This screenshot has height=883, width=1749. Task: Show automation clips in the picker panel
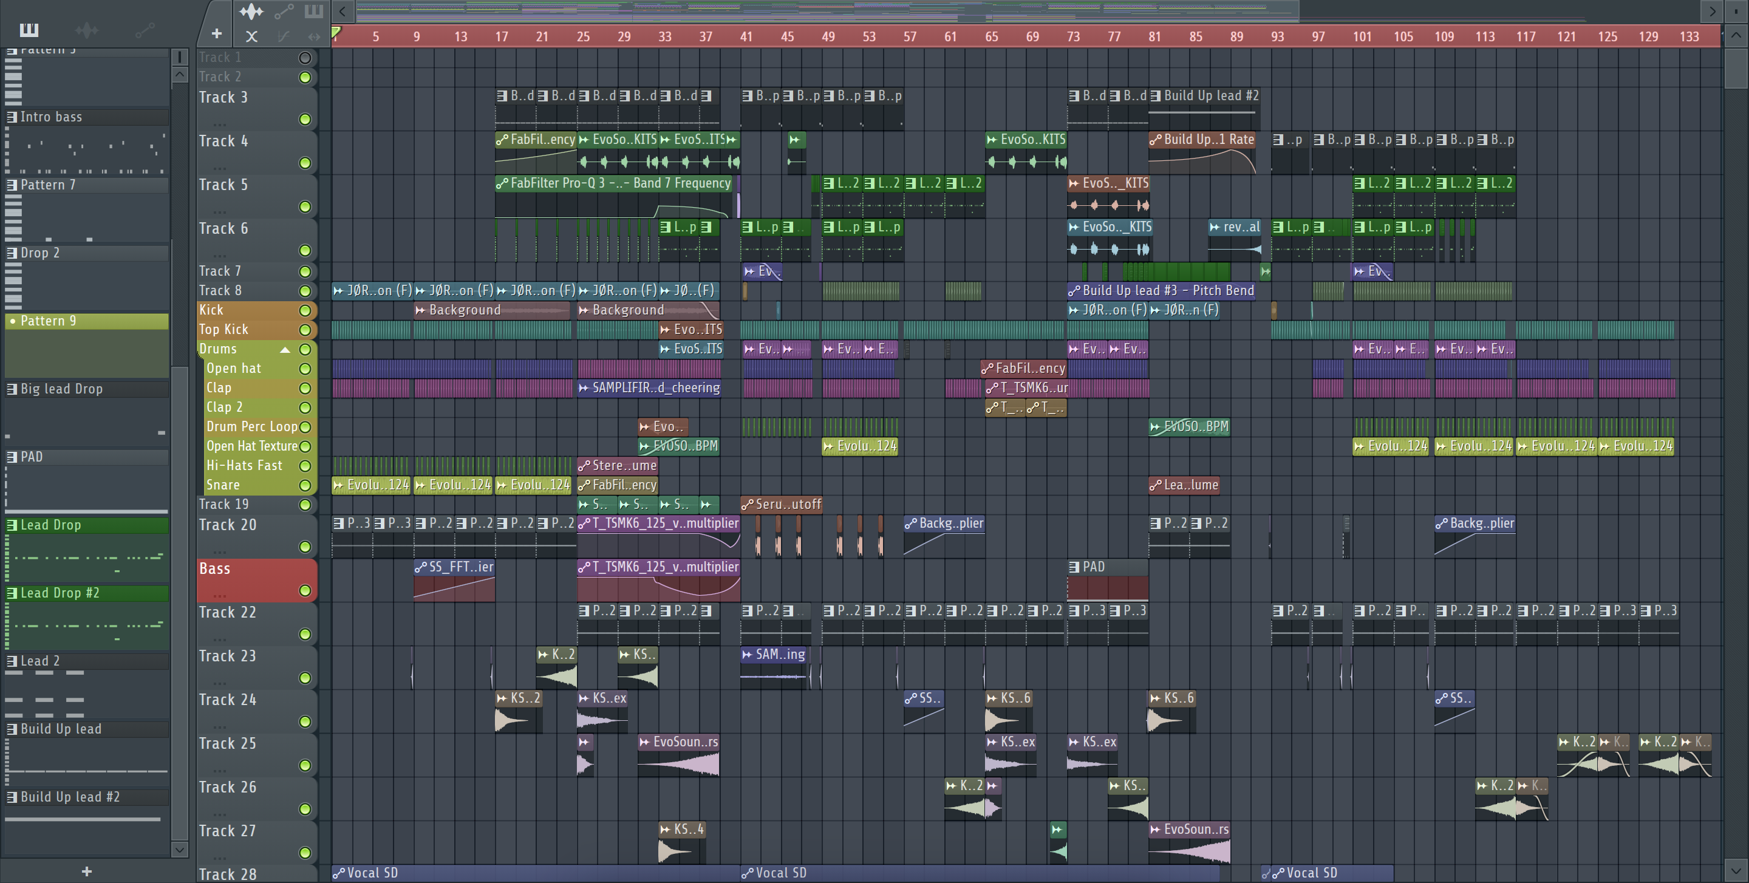click(x=145, y=30)
